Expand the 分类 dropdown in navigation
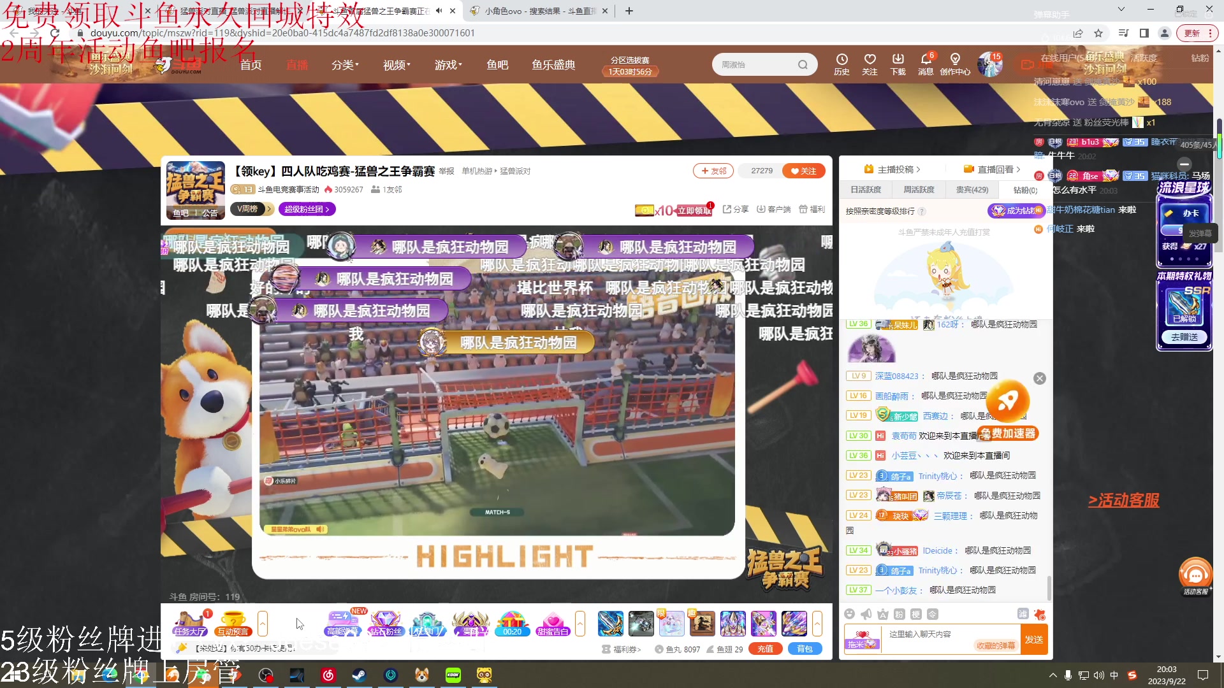The width and height of the screenshot is (1224, 688). [345, 65]
